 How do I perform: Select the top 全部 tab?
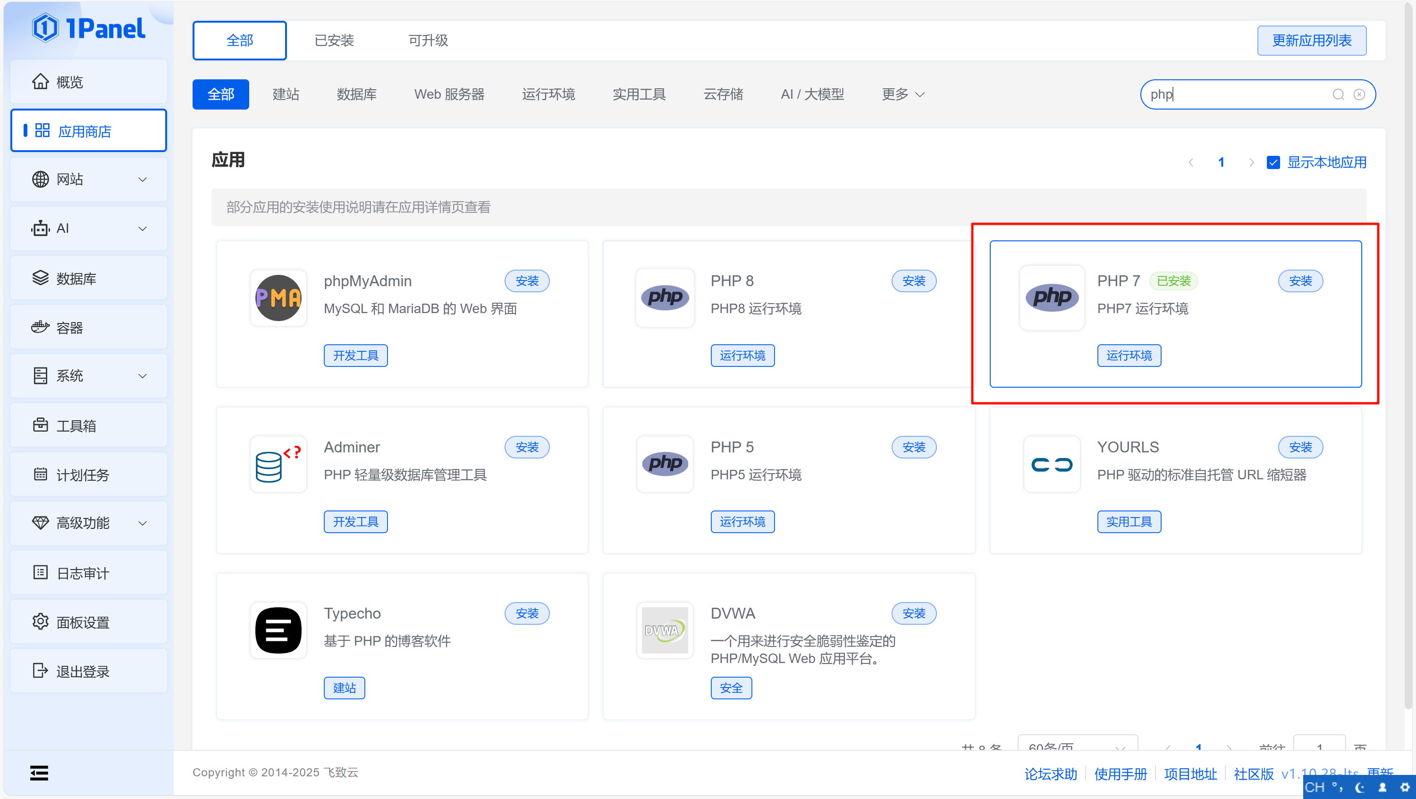[x=240, y=40]
